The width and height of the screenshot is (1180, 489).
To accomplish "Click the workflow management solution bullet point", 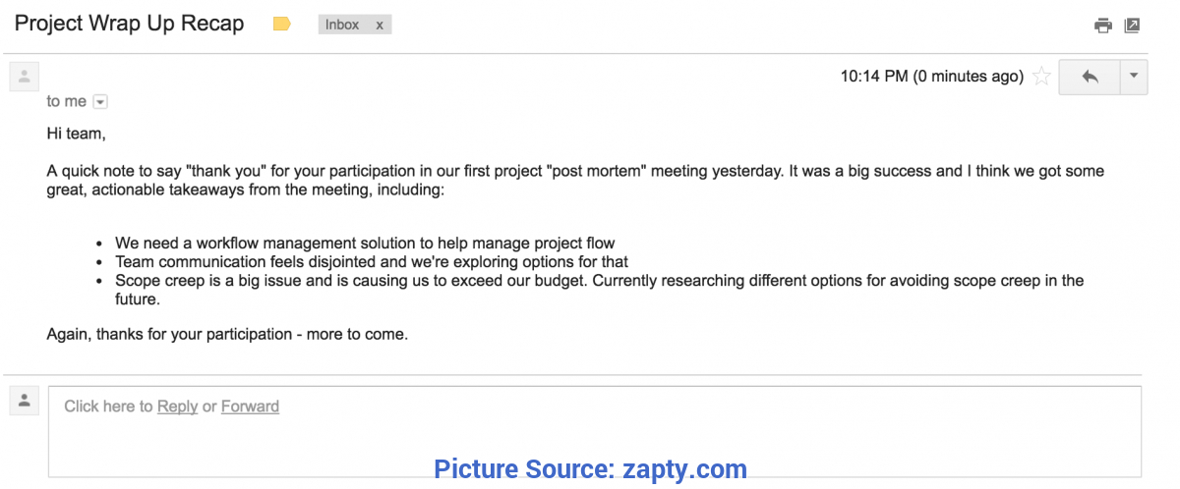I will (x=365, y=244).
